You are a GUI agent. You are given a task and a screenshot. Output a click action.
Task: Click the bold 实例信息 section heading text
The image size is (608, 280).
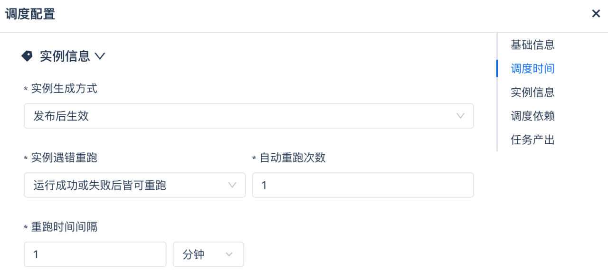click(65, 56)
